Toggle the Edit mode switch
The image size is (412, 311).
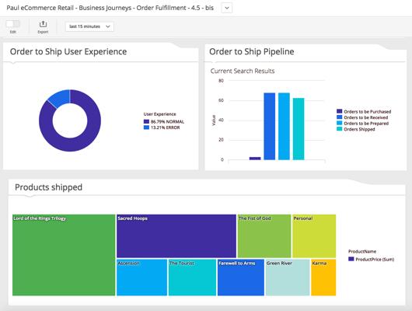click(13, 24)
